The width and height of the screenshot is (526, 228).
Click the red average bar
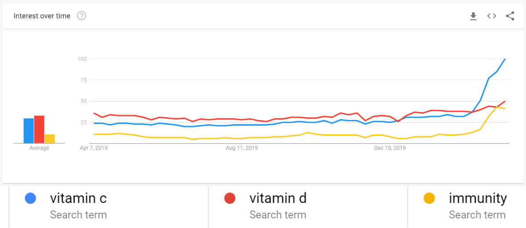click(x=39, y=130)
